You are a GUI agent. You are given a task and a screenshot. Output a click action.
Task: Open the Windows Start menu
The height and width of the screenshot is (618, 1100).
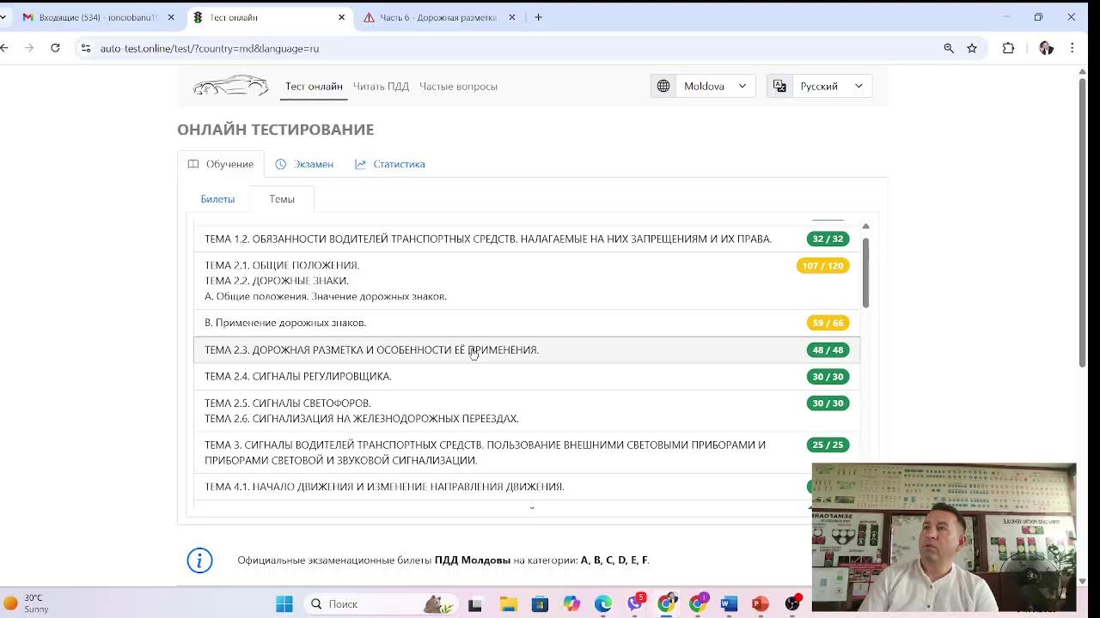pyautogui.click(x=284, y=603)
